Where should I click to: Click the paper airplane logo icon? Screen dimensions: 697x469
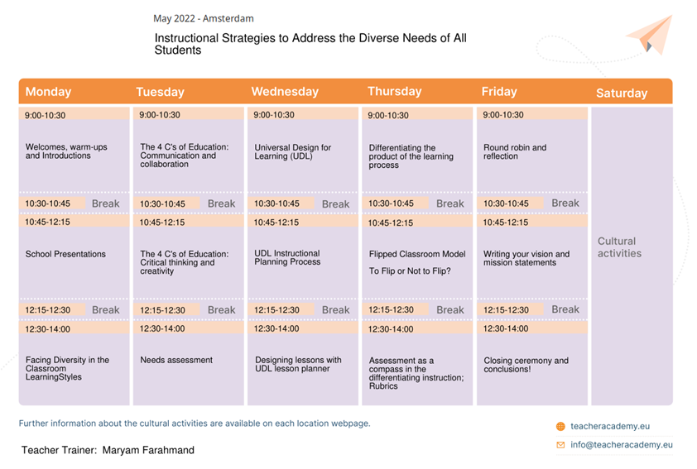click(x=651, y=35)
